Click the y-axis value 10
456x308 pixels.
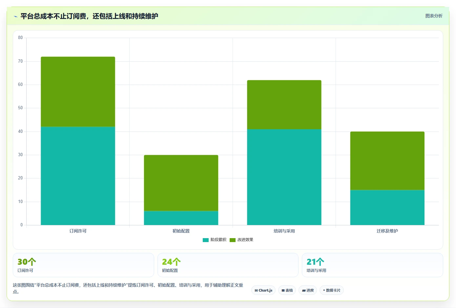pos(20,202)
